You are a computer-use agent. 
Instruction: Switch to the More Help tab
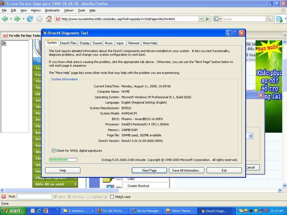(150, 43)
